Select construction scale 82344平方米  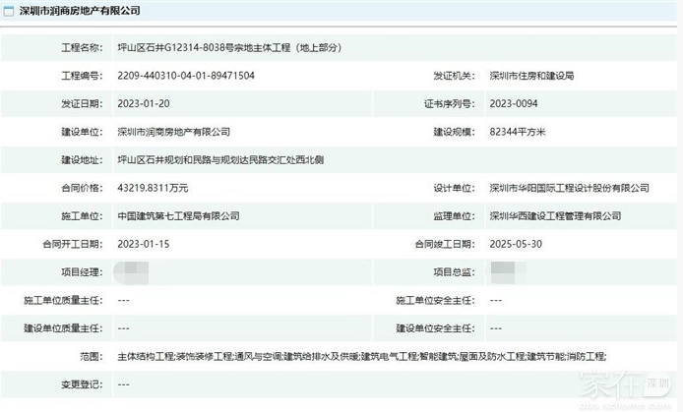(518, 132)
